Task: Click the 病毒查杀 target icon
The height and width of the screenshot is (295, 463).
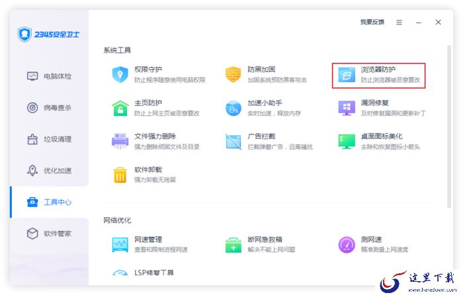Action: (x=32, y=108)
